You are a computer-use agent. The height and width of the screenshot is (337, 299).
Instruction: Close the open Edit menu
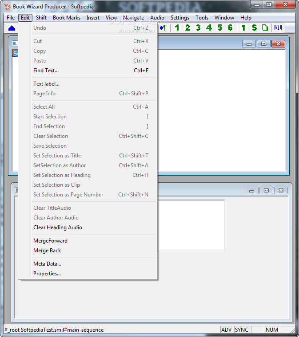25,18
